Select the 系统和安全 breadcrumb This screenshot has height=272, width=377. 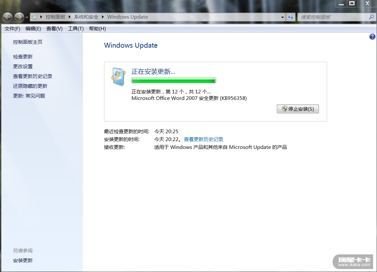pyautogui.click(x=86, y=17)
